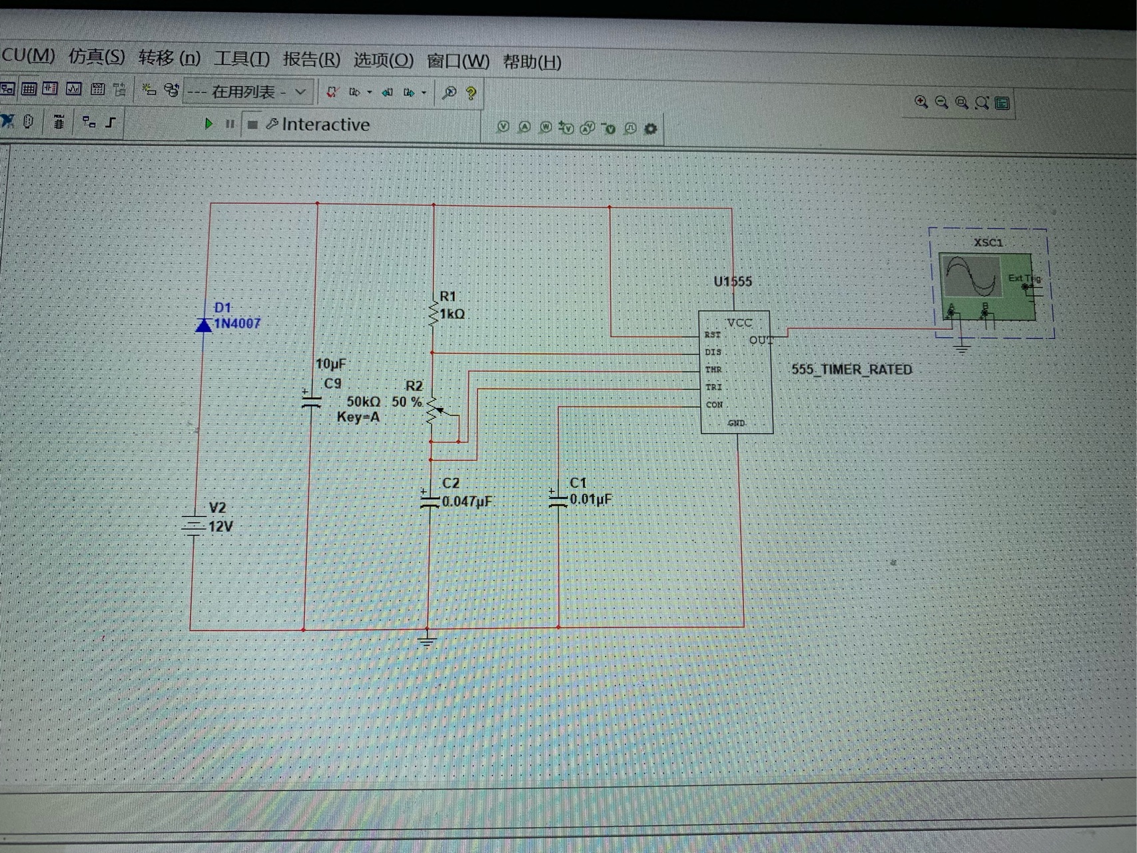The image size is (1137, 853).
Task: Select the voltage and current probe icon
Action: [x=587, y=128]
